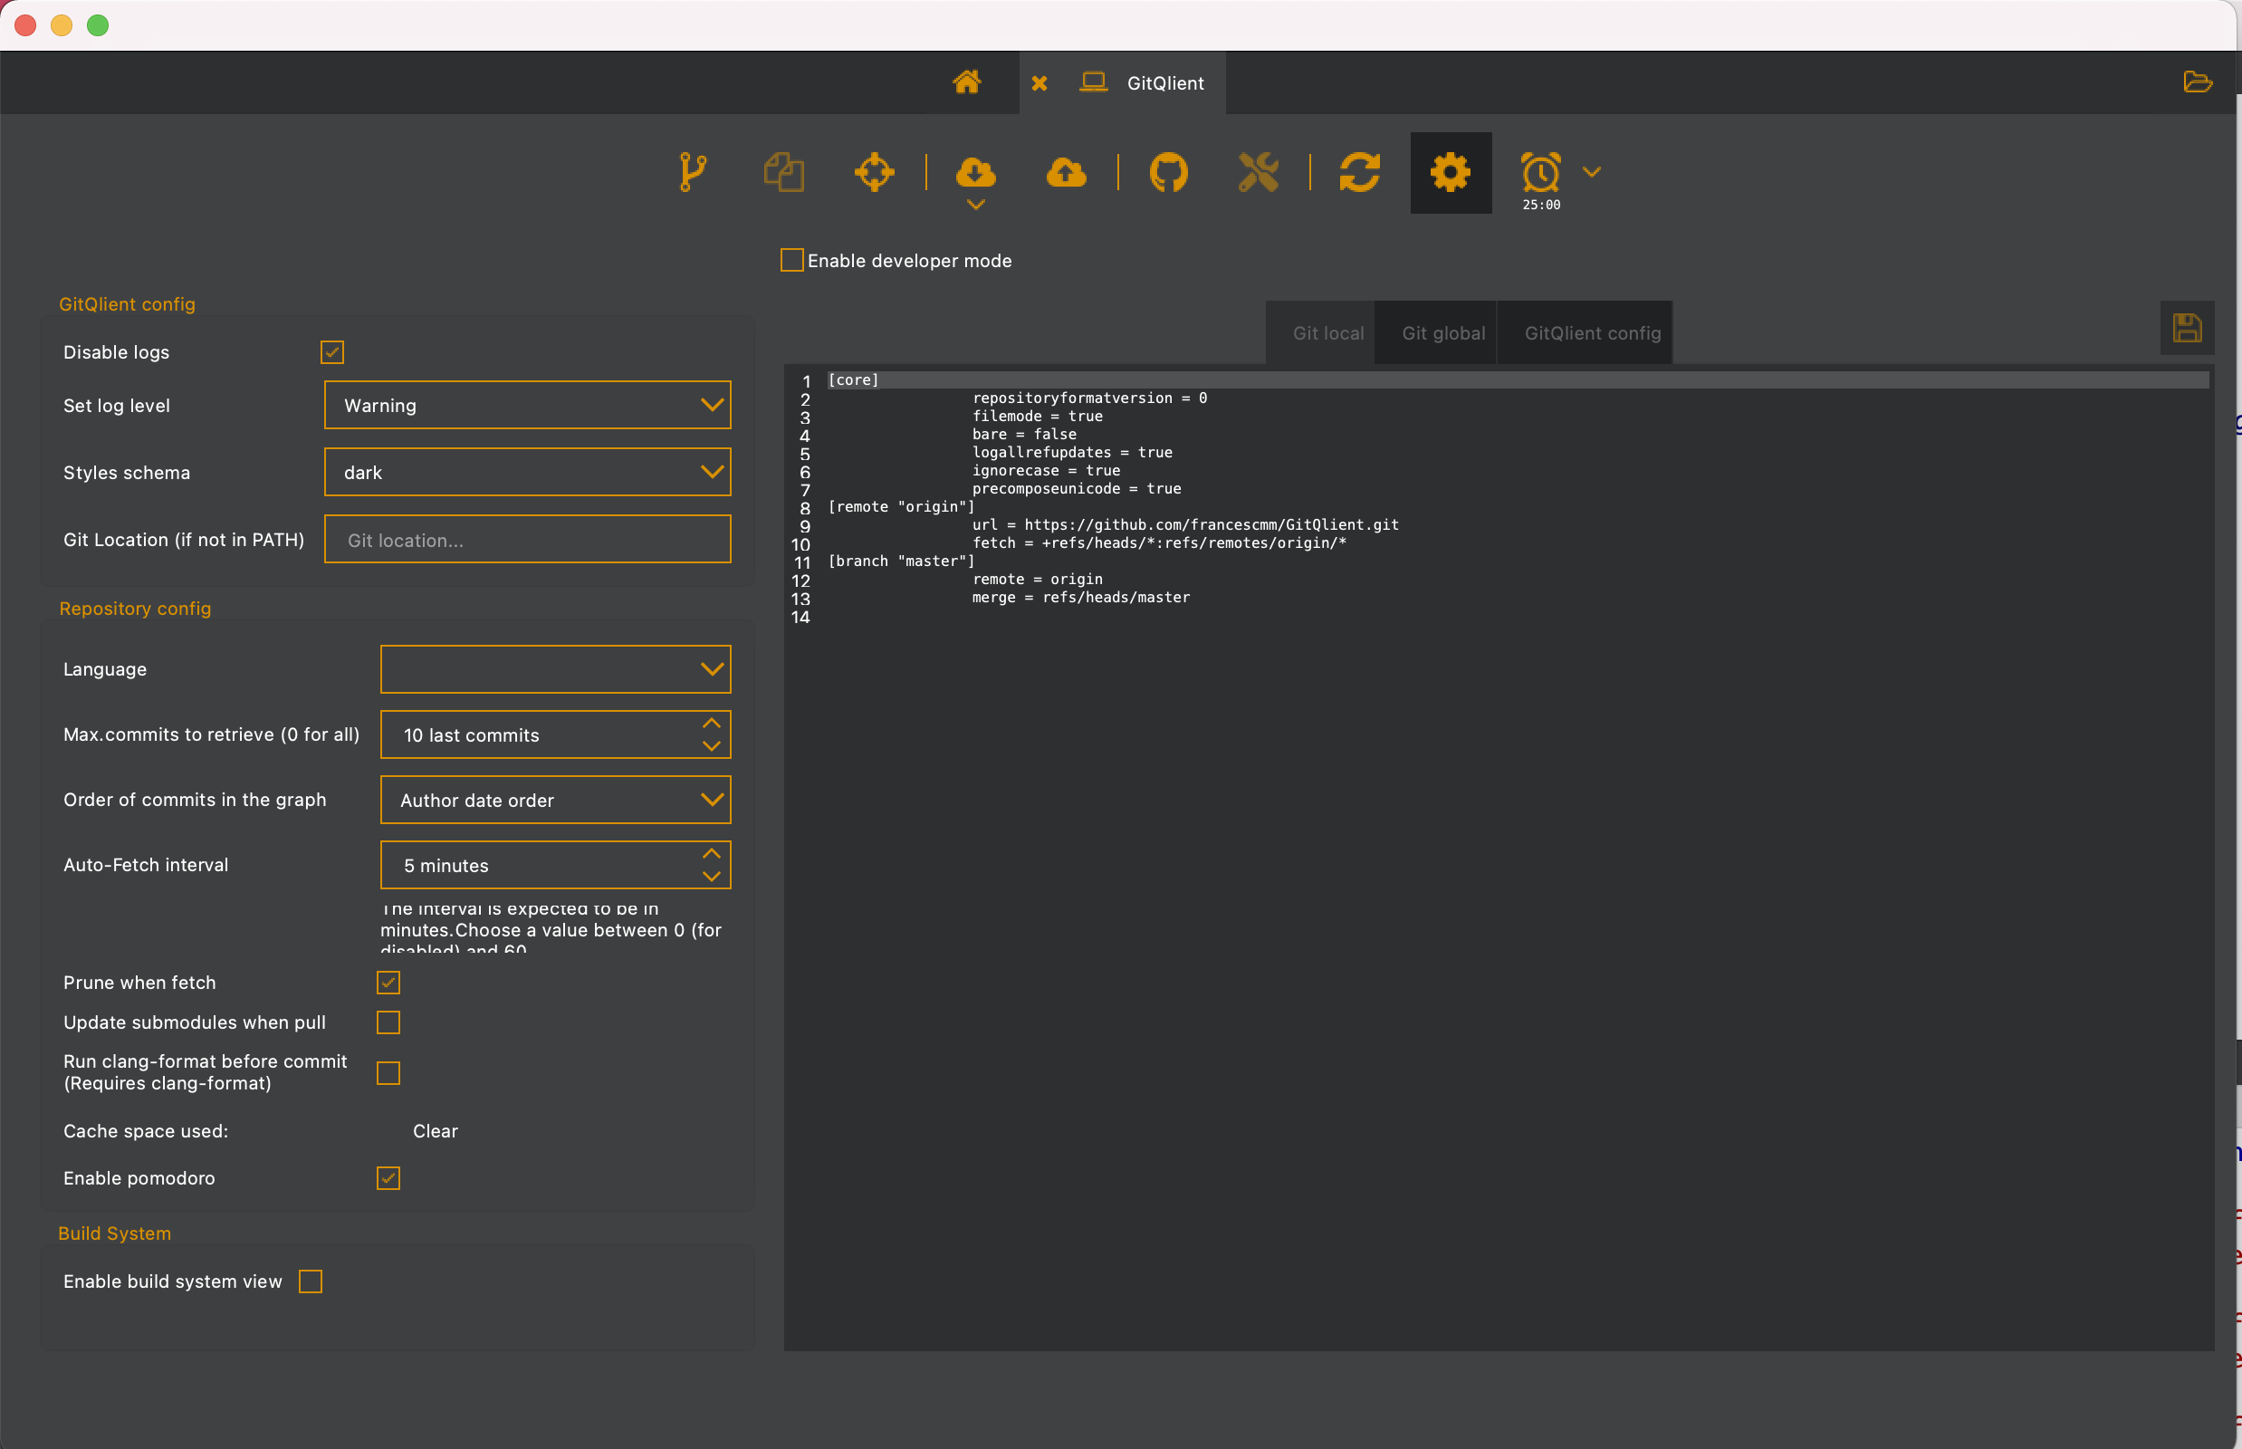The height and width of the screenshot is (1449, 2242).
Task: Switch to the Git global tab
Action: [1442, 333]
